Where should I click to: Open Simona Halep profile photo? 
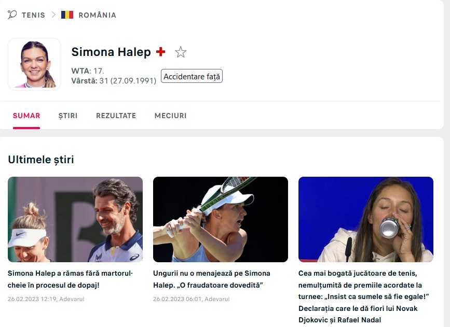coord(34,64)
